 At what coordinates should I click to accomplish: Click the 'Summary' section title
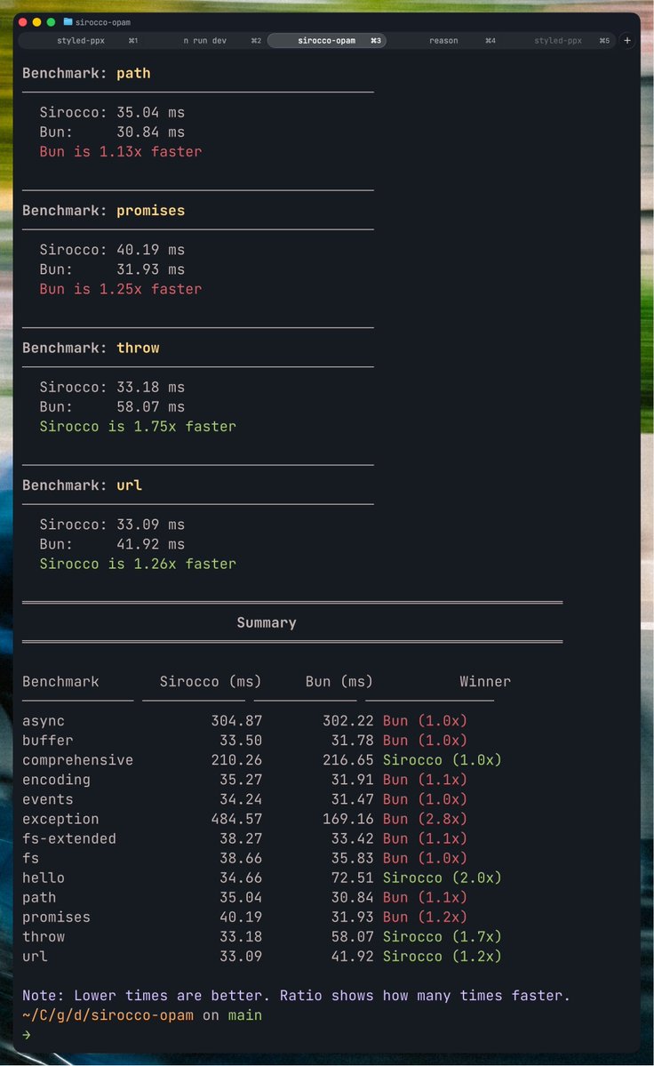coord(267,622)
